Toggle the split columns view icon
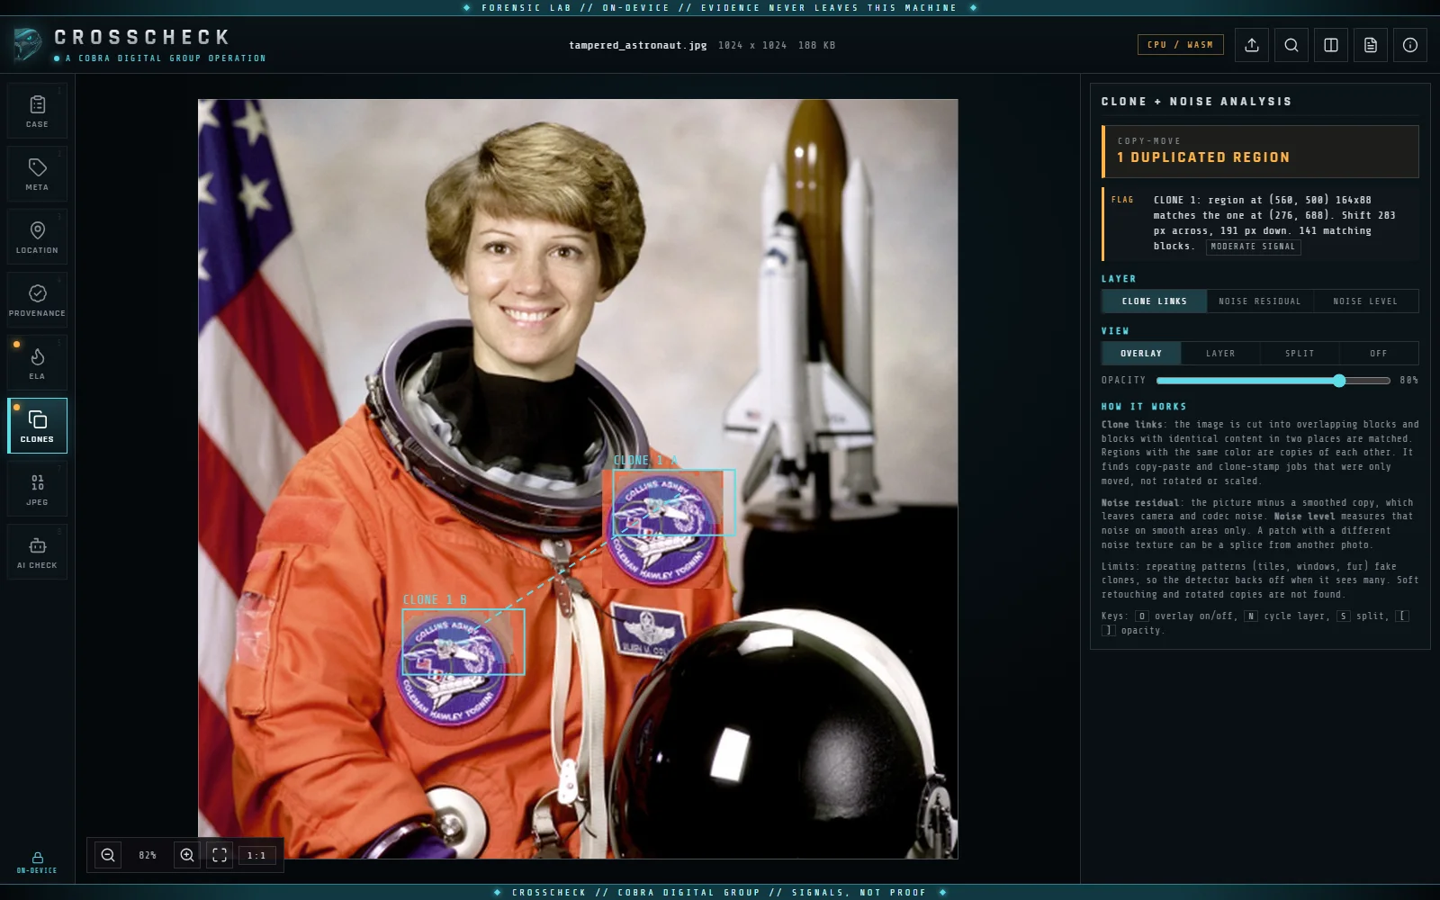This screenshot has width=1440, height=900. 1331,45
